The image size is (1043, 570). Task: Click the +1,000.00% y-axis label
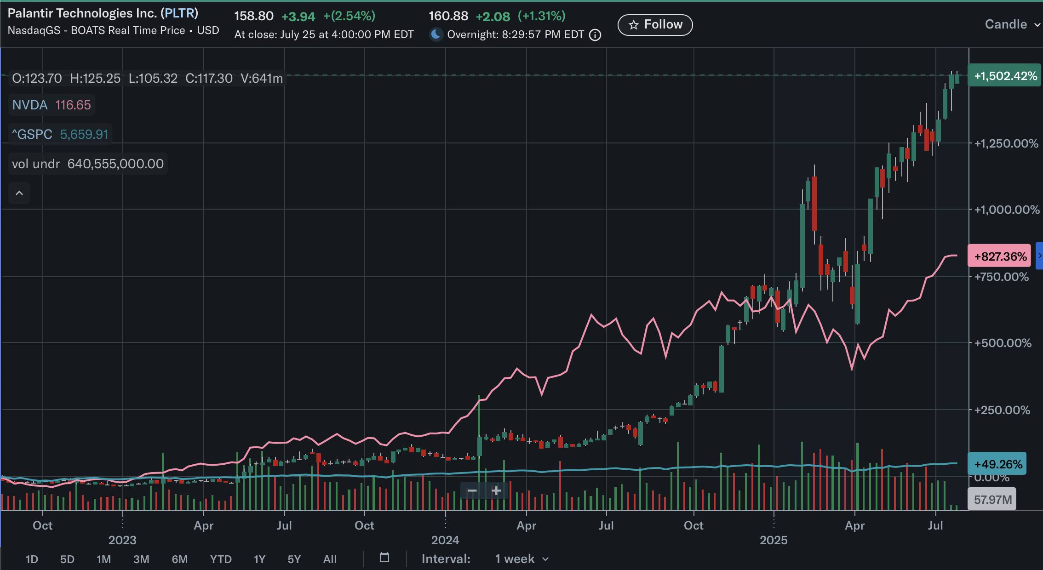click(x=1007, y=210)
